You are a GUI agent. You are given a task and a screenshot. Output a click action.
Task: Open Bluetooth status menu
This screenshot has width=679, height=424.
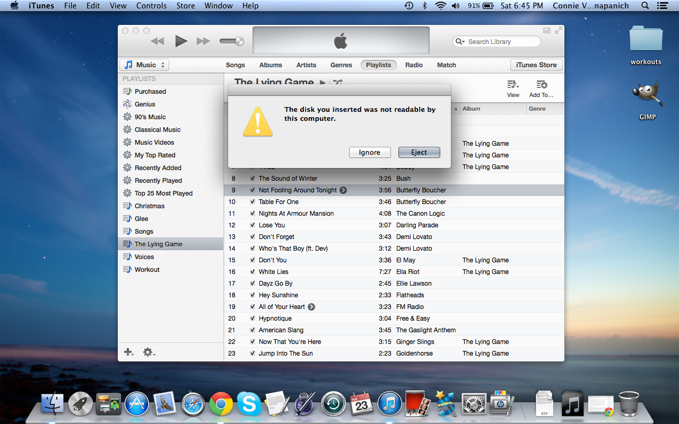click(424, 6)
